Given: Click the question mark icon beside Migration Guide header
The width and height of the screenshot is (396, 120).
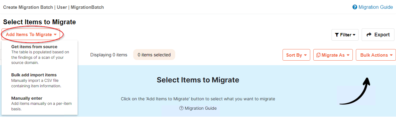Looking at the screenshot, I should pyautogui.click(x=355, y=7).
